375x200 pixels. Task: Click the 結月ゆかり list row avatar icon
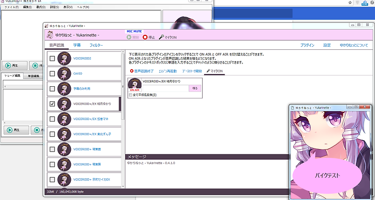point(65,104)
